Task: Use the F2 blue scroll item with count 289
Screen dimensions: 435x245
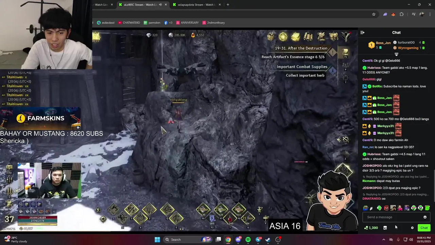Action: (212, 218)
